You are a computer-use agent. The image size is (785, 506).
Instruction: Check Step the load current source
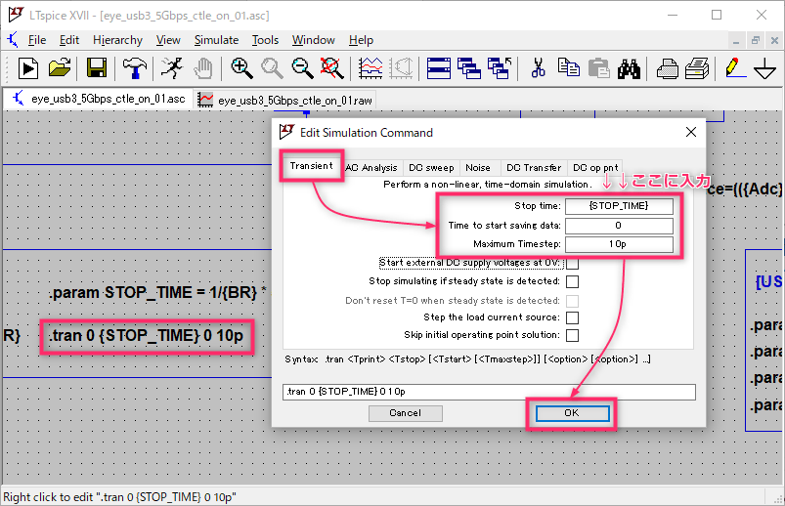coord(572,317)
